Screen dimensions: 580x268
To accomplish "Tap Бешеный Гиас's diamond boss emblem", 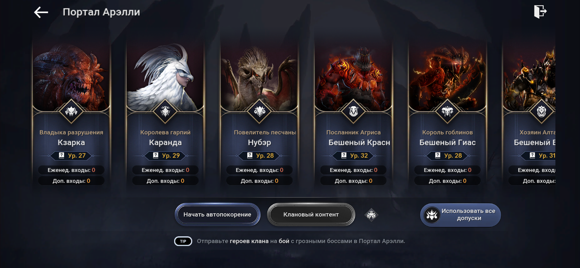I will coord(447,111).
